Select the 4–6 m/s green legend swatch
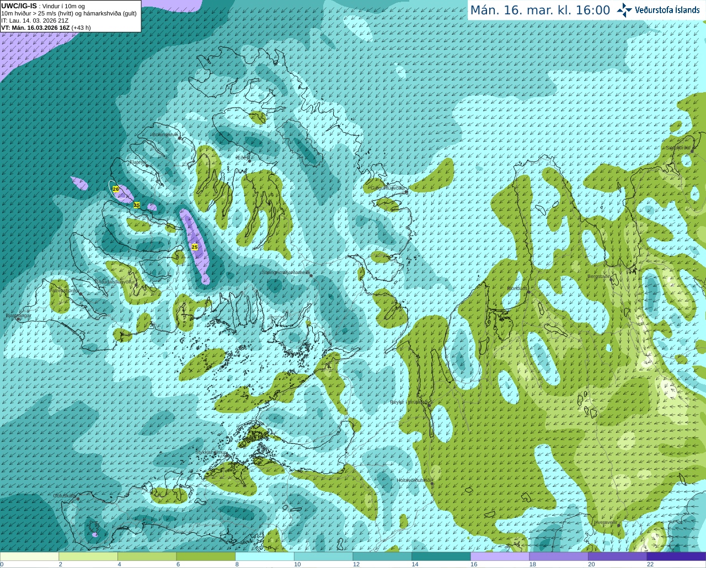 click(147, 556)
